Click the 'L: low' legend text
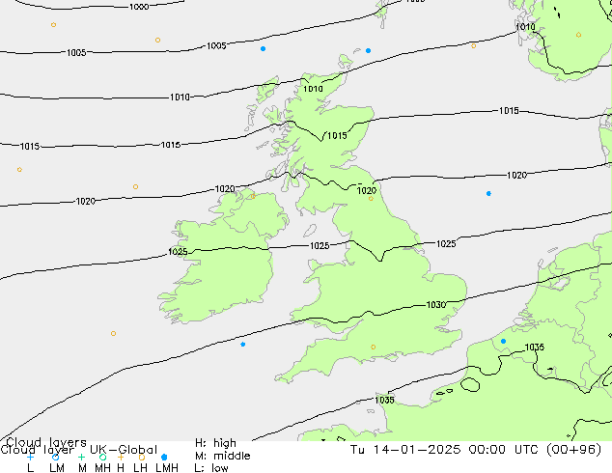612x473 pixels. point(211,468)
